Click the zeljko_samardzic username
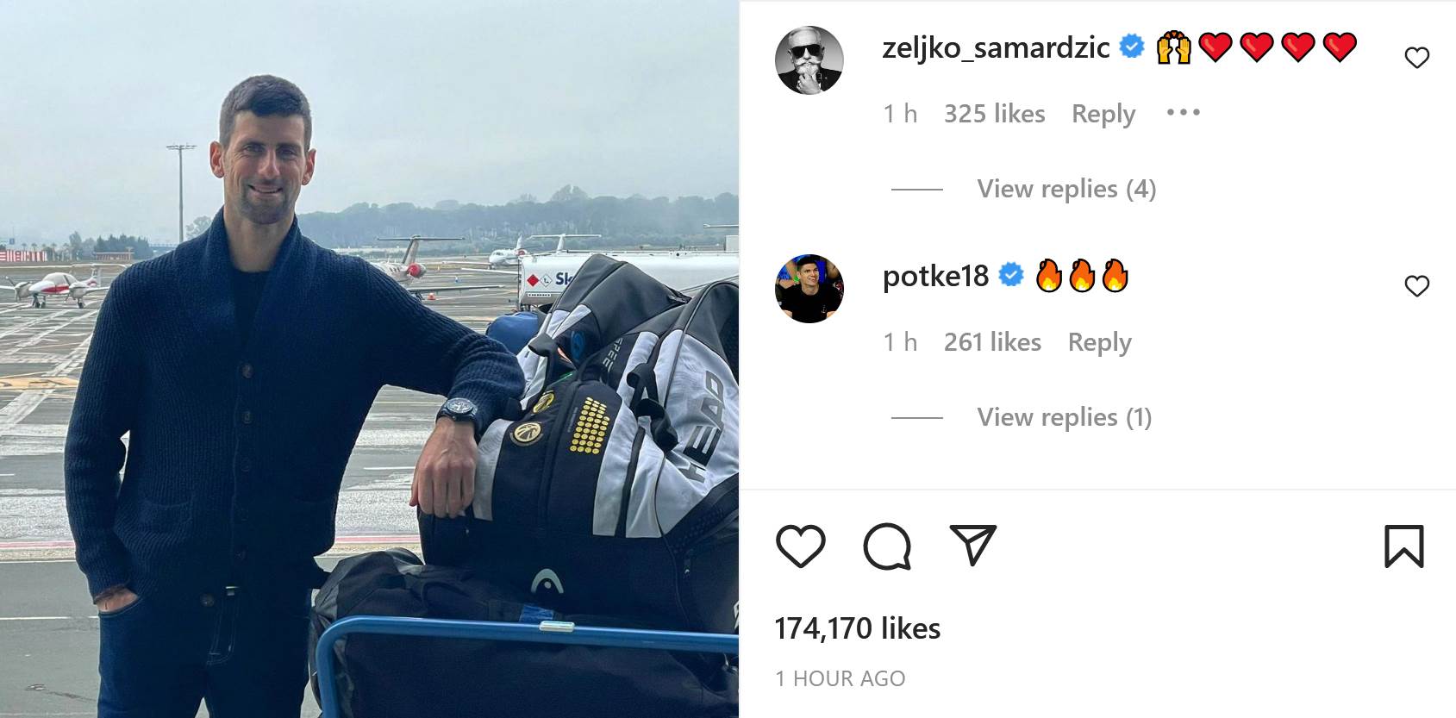Screen dimensions: 1456x718 (996, 47)
